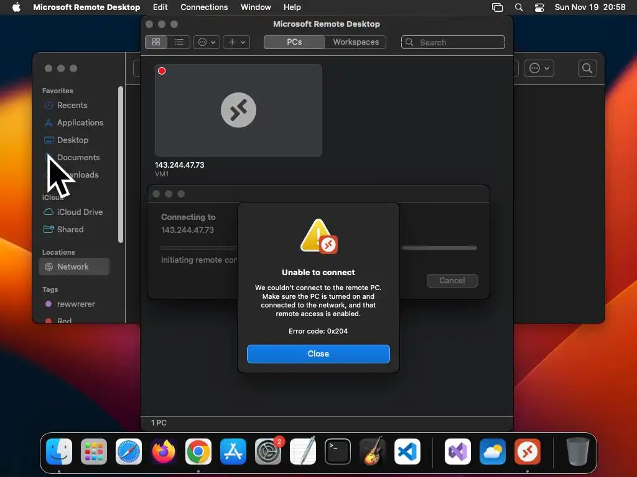Open Firefox from the Dock
The width and height of the screenshot is (637, 477).
(164, 452)
